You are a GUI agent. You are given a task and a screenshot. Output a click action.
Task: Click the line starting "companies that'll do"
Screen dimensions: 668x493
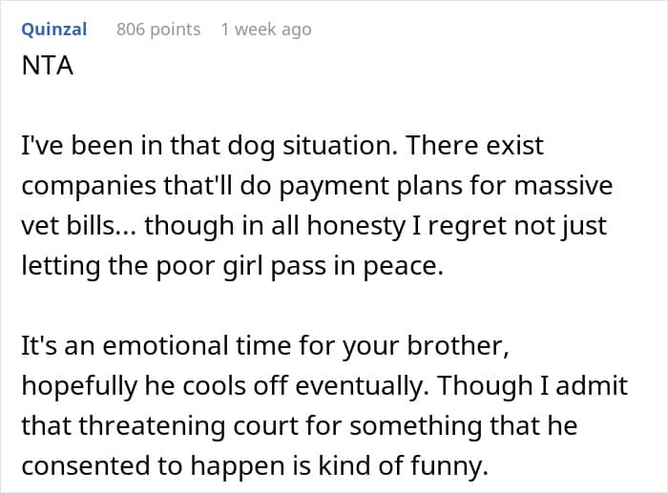317,186
